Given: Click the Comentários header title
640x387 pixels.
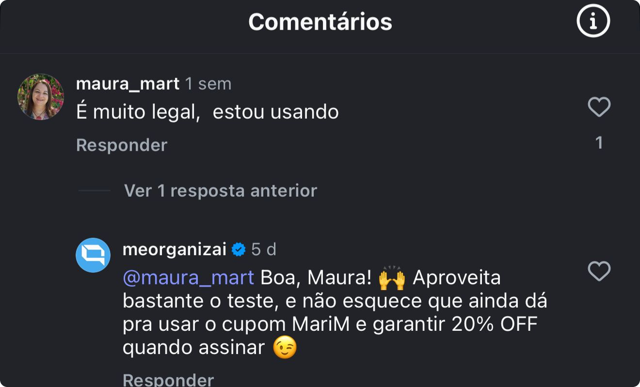Looking at the screenshot, I should [x=320, y=22].
